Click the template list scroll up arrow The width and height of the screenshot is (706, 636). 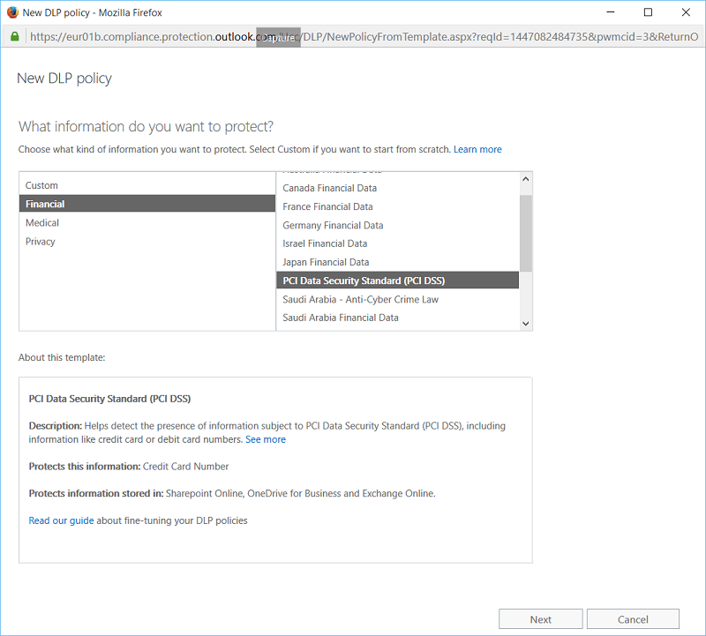point(525,179)
